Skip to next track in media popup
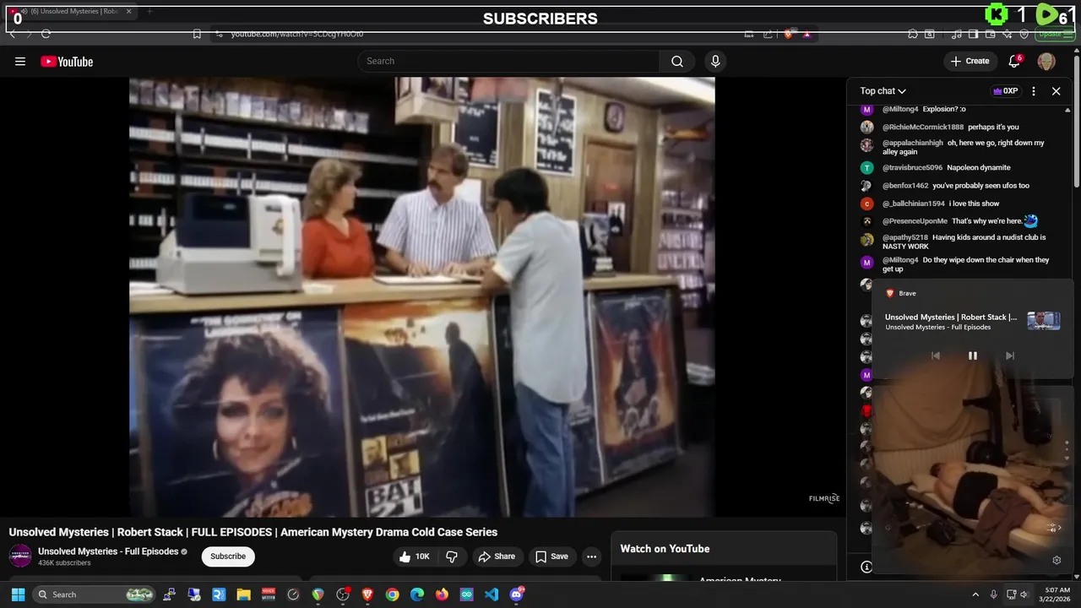The height and width of the screenshot is (608, 1081). pyautogui.click(x=1010, y=356)
